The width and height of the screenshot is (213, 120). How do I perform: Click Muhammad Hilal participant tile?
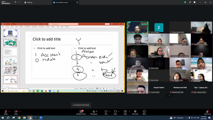(x=180, y=88)
